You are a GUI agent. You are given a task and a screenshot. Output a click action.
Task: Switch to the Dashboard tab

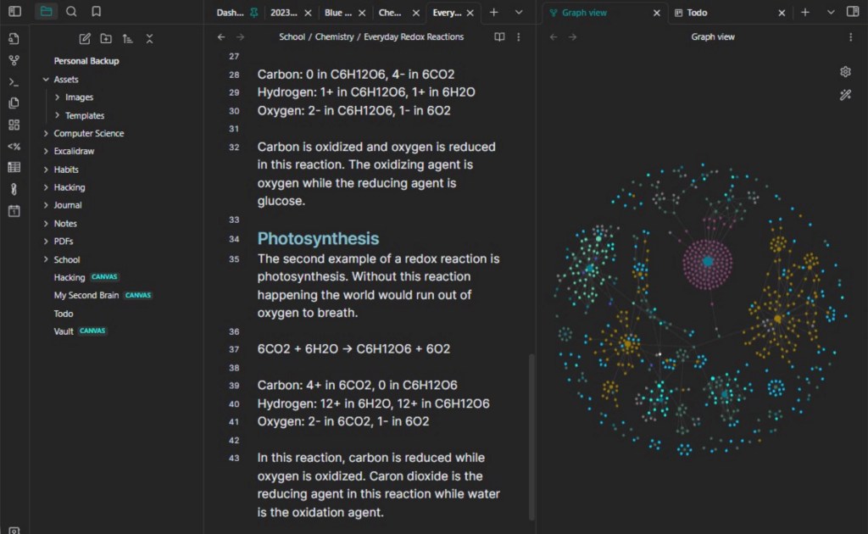[229, 13]
